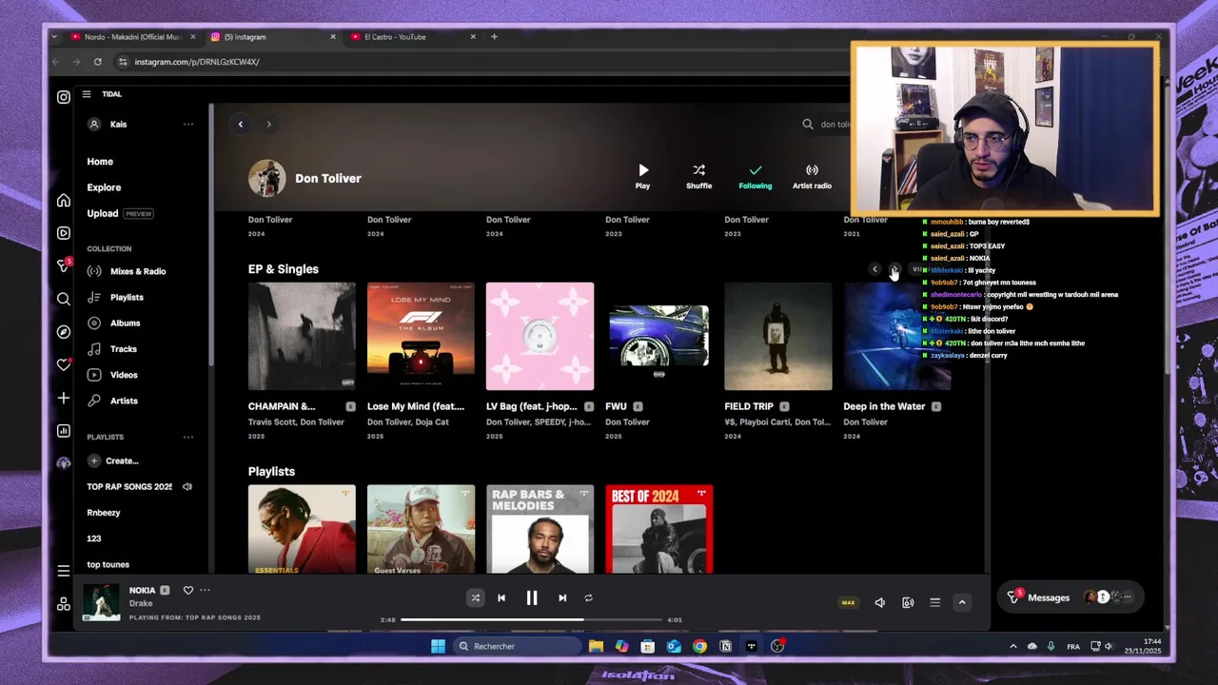Toggle shuffle in the player
The height and width of the screenshot is (685, 1218).
click(x=475, y=597)
